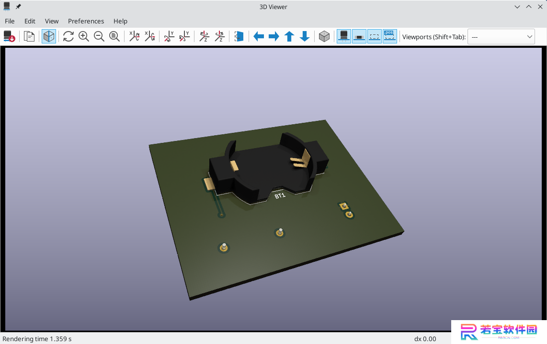Viewport: 547px width, 344px height.
Task: Click the 3D Viewer app icon in title bar
Action: pyautogui.click(x=7, y=7)
